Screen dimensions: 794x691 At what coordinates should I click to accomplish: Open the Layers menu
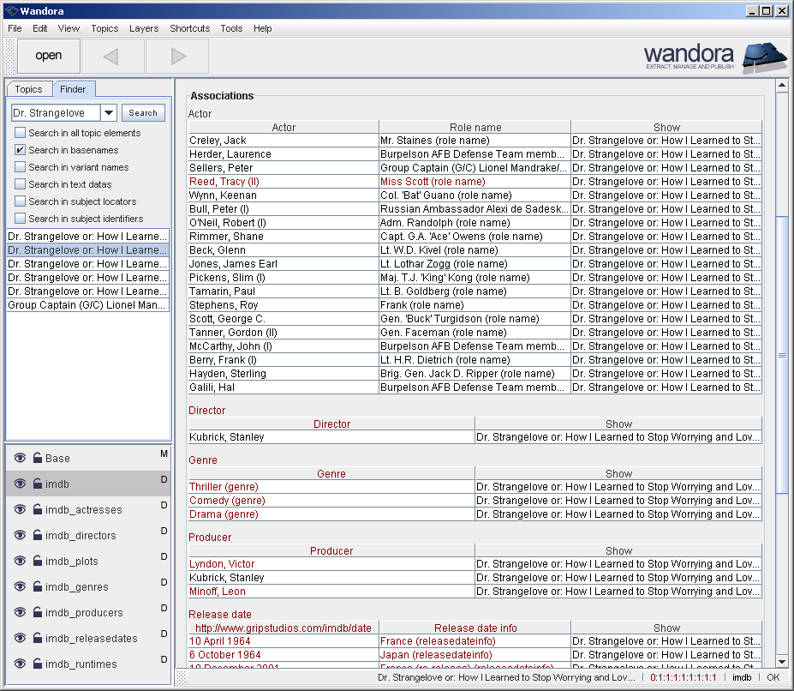144,28
